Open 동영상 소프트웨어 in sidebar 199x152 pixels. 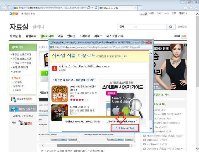click(x=22, y=55)
